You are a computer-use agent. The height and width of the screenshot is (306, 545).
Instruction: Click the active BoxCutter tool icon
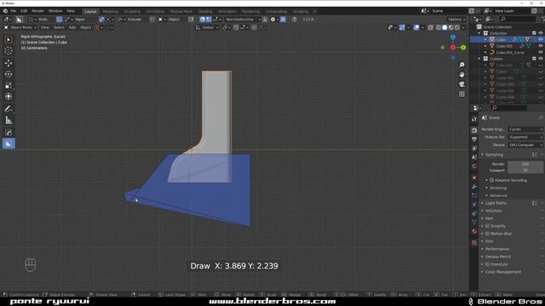click(x=9, y=144)
